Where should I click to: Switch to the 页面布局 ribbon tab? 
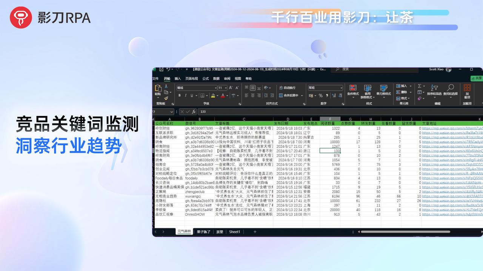click(192, 79)
